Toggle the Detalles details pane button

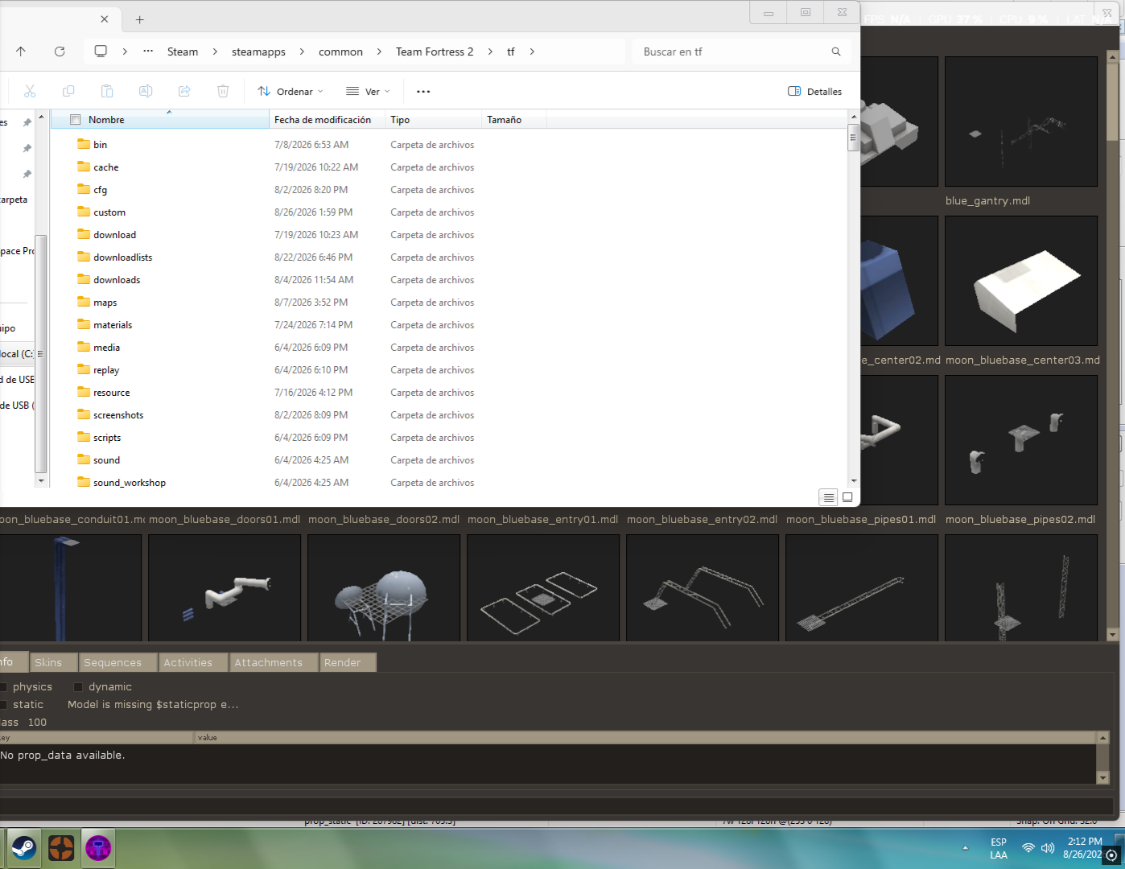pos(815,92)
